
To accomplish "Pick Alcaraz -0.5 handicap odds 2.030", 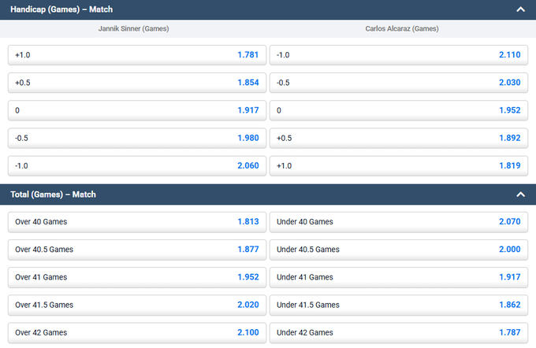I will pos(398,83).
